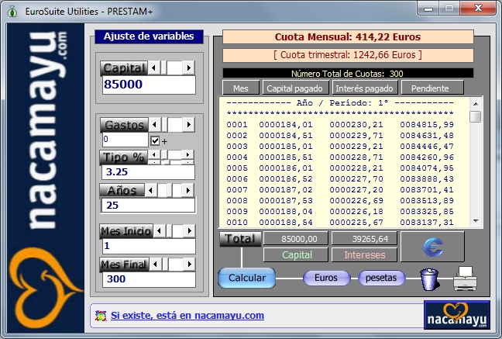Increase Mes Final with right arrow
The image size is (502, 339).
pyautogui.click(x=191, y=265)
